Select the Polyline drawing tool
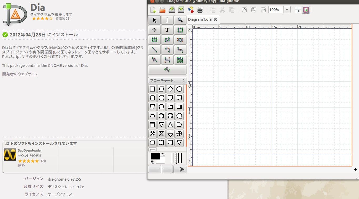 coord(154,60)
